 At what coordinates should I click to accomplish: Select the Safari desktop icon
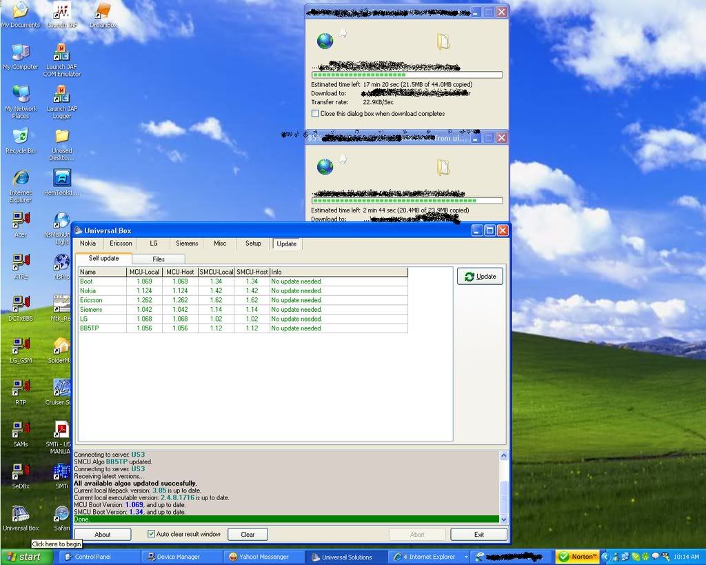(x=62, y=517)
